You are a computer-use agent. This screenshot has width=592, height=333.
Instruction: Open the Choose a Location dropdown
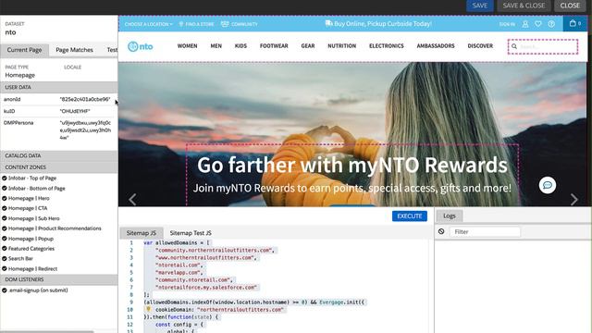point(148,24)
